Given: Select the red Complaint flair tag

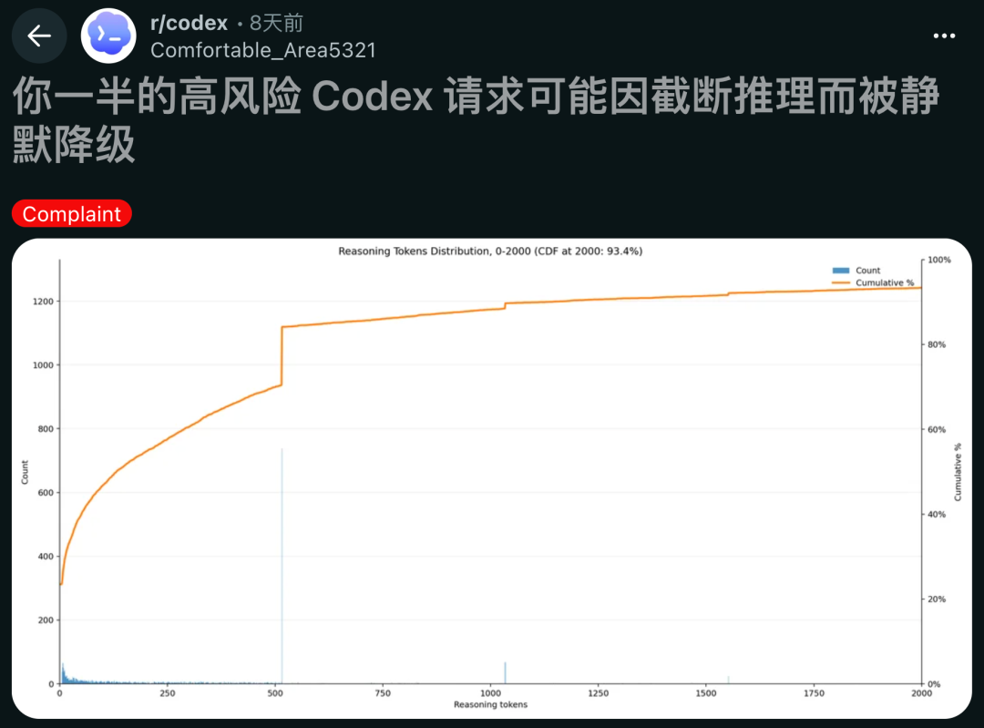Looking at the screenshot, I should click(72, 214).
